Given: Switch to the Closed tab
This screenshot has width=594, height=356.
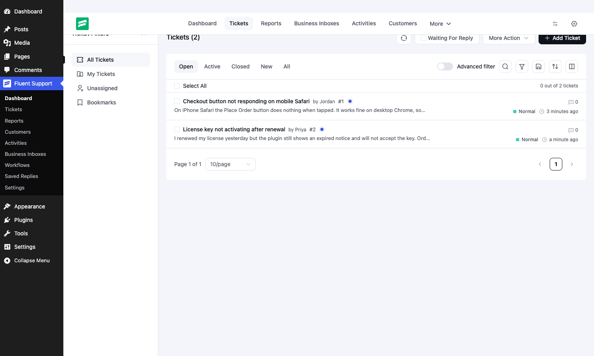Looking at the screenshot, I should 240,66.
